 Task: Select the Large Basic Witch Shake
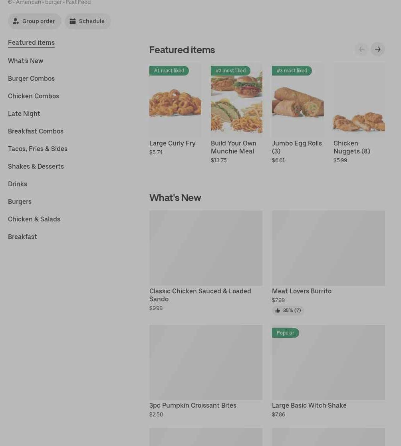point(309,405)
